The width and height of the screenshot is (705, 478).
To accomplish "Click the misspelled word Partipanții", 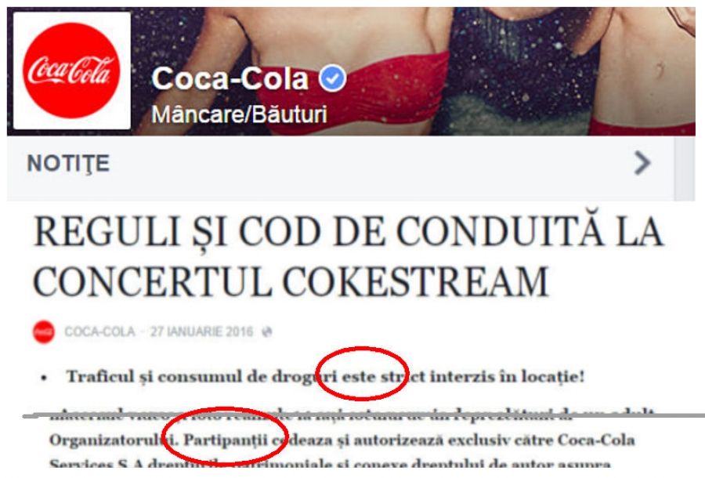I will (226, 440).
